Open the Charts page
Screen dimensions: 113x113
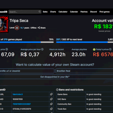(x=53, y=12)
